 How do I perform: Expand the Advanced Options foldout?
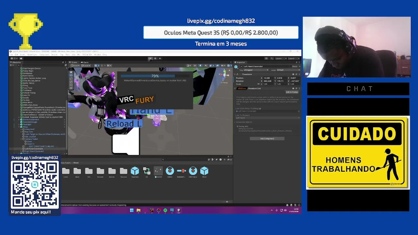pos(235,122)
